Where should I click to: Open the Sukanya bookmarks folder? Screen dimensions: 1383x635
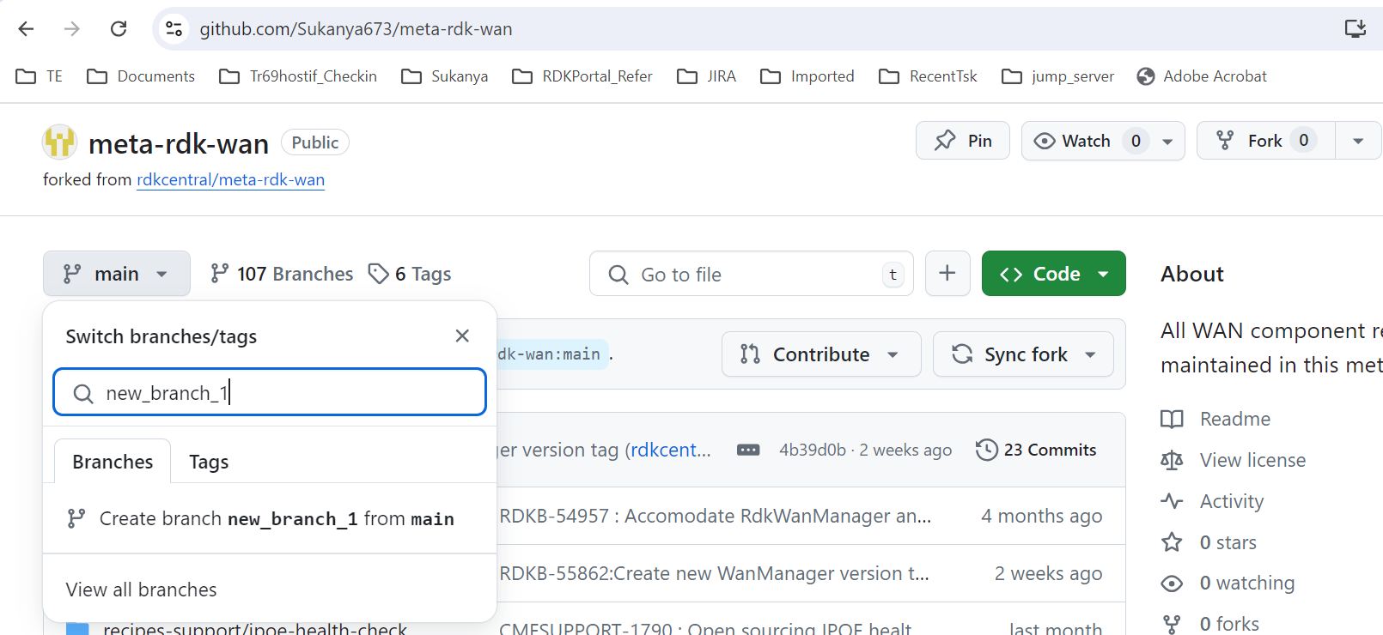445,76
